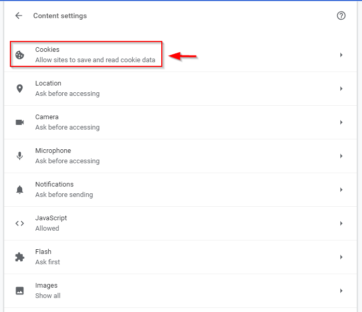Select the Flash Ask first entry
This screenshot has width=362, height=312.
click(x=48, y=257)
